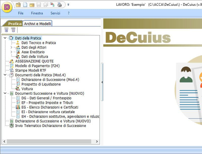Open Invio Telematico Dichiarazione di Successione

(x=51, y=126)
